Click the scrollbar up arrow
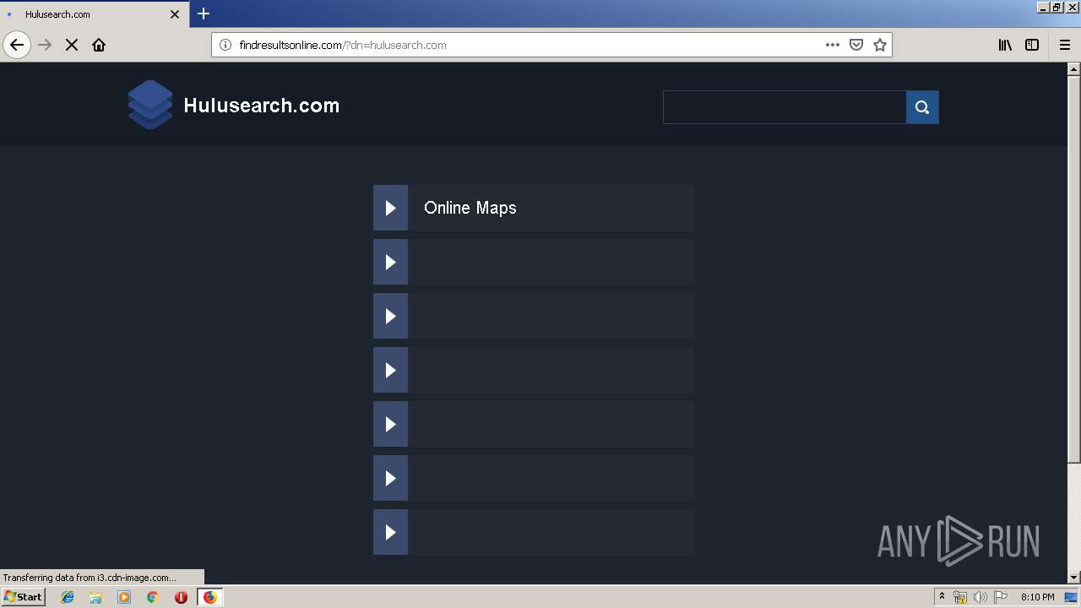Screen dimensions: 1081x608 (x=1074, y=69)
